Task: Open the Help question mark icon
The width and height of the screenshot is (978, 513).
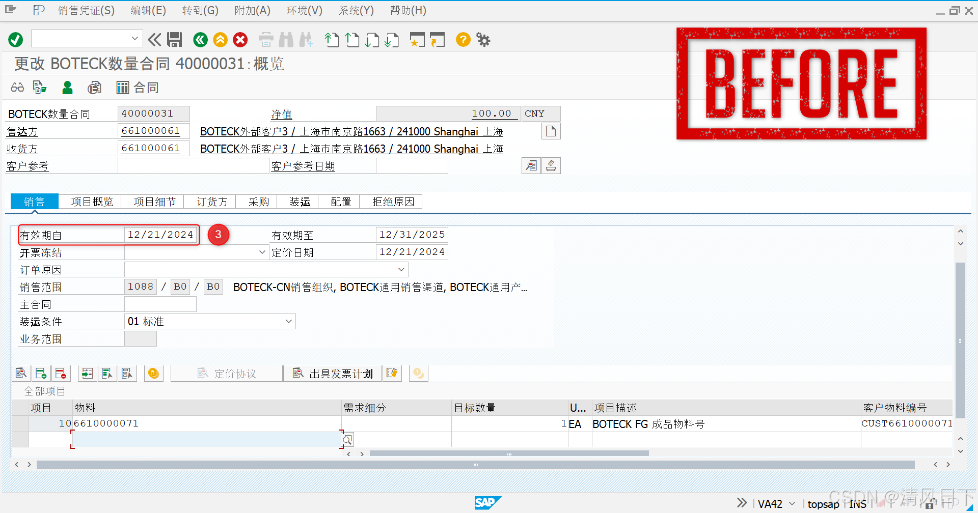Action: coord(463,39)
